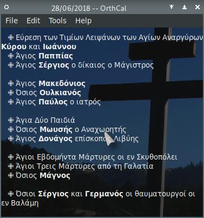Screen dimensions: 204x218
Task: Open the Edit menu
Action: [x=34, y=21]
